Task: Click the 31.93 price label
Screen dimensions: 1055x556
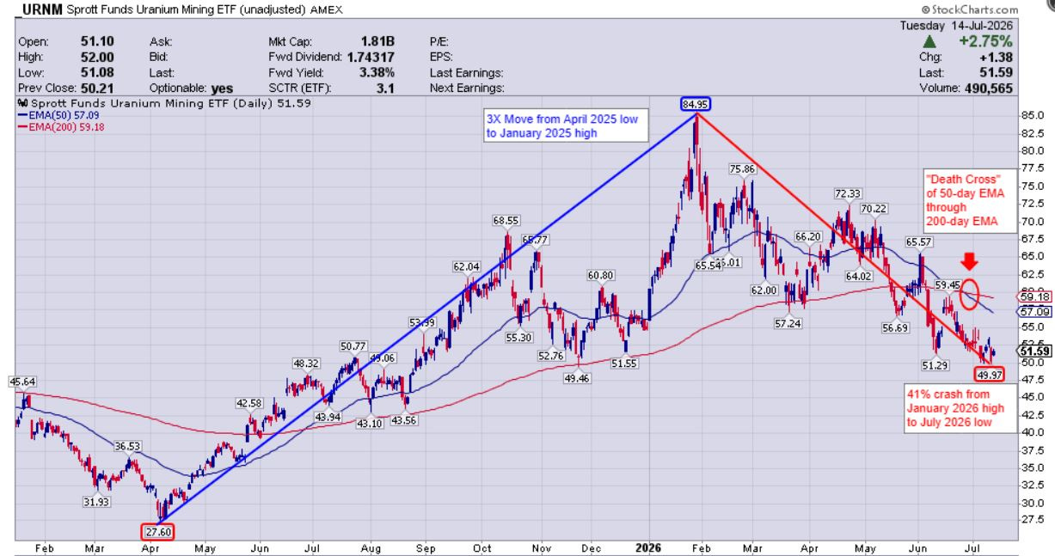Action: (x=95, y=502)
